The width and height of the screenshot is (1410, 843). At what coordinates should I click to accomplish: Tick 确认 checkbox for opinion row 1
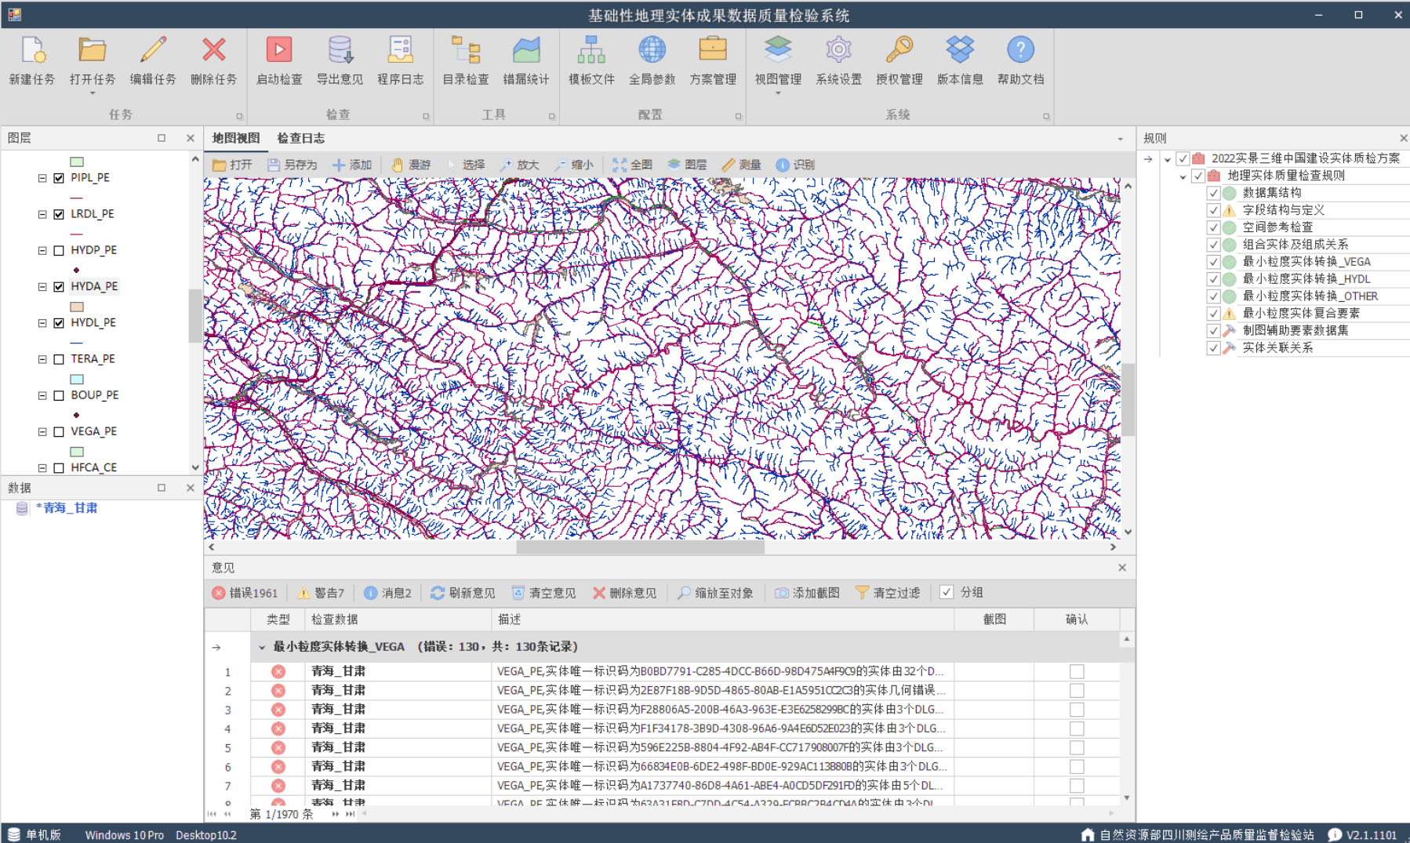pos(1077,671)
